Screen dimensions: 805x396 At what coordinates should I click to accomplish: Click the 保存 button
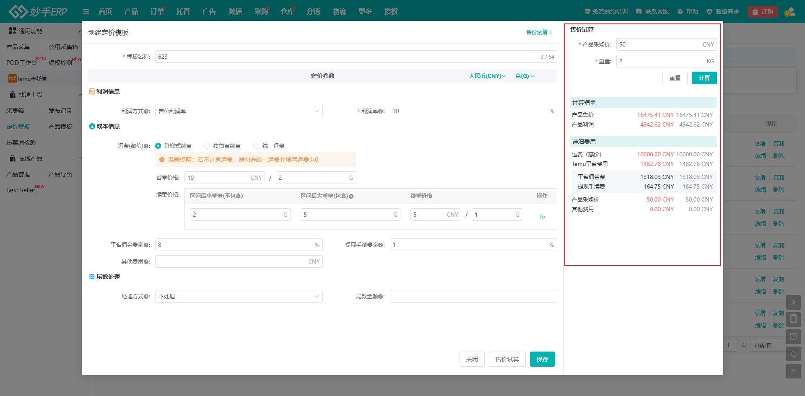tap(542, 359)
